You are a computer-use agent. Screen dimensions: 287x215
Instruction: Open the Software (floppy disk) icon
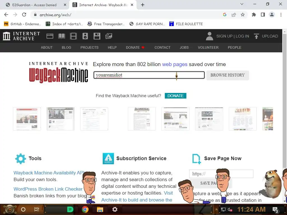click(97, 36)
